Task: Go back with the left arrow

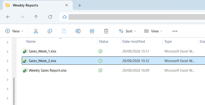Action: click(x=8, y=17)
